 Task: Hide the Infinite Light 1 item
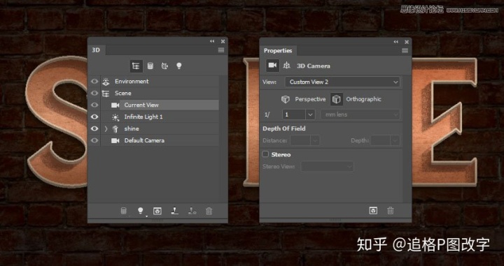point(94,117)
